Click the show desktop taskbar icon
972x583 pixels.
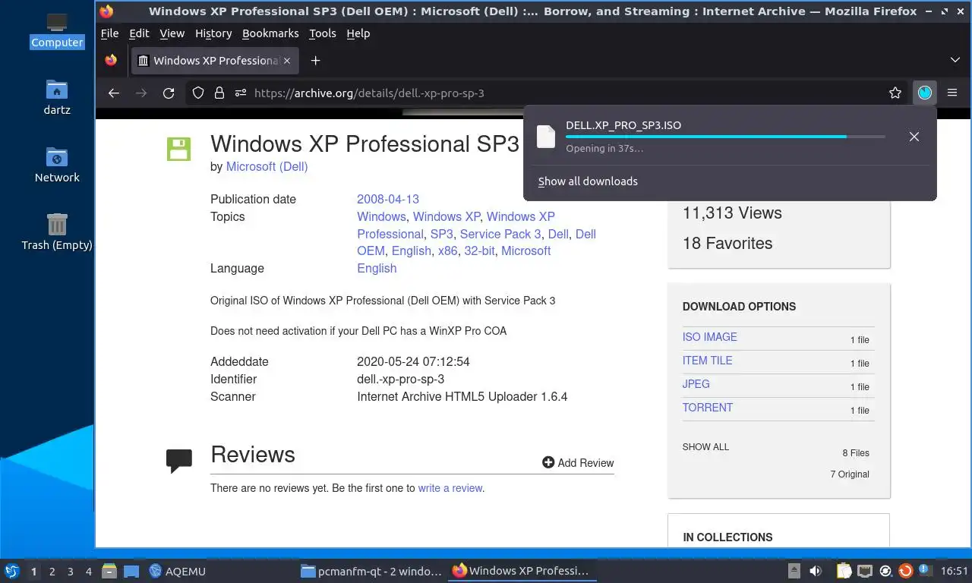(131, 571)
